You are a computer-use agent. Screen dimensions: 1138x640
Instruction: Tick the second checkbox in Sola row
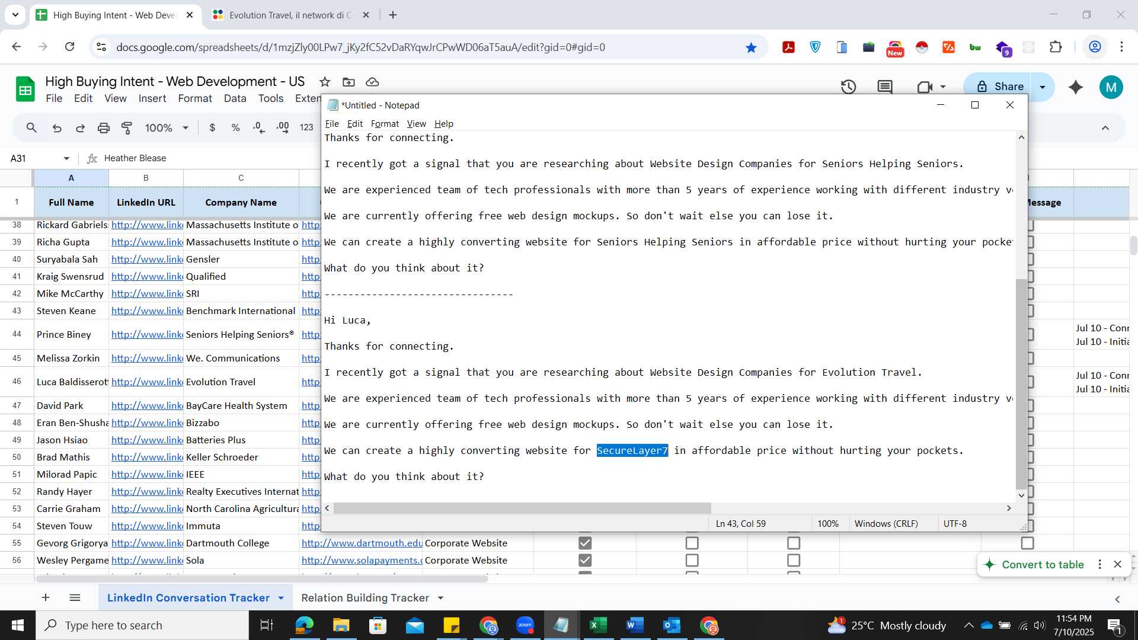tap(692, 560)
